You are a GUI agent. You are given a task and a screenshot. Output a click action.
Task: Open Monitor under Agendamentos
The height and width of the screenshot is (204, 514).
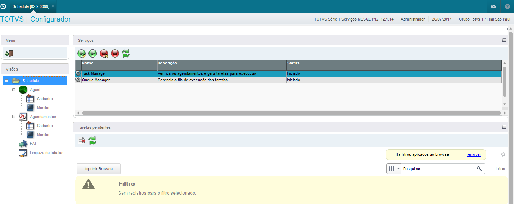coord(43,135)
